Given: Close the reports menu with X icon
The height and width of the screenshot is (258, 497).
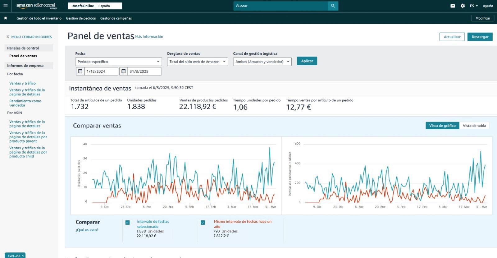Looking at the screenshot, I should point(8,37).
